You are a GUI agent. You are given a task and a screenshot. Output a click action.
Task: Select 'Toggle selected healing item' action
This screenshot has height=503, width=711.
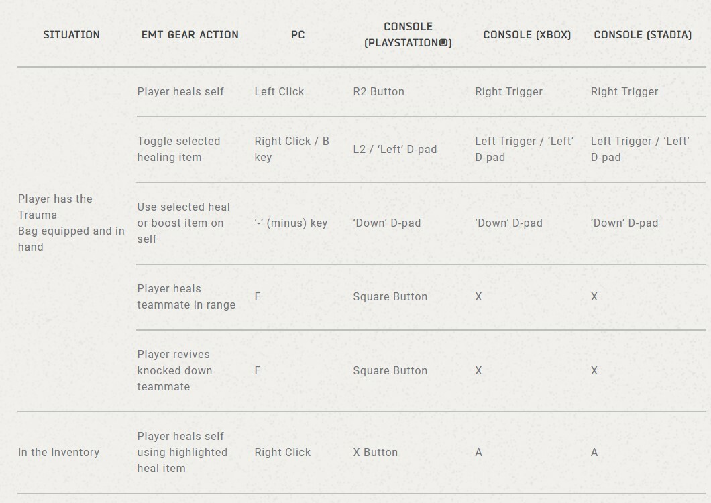tap(178, 149)
